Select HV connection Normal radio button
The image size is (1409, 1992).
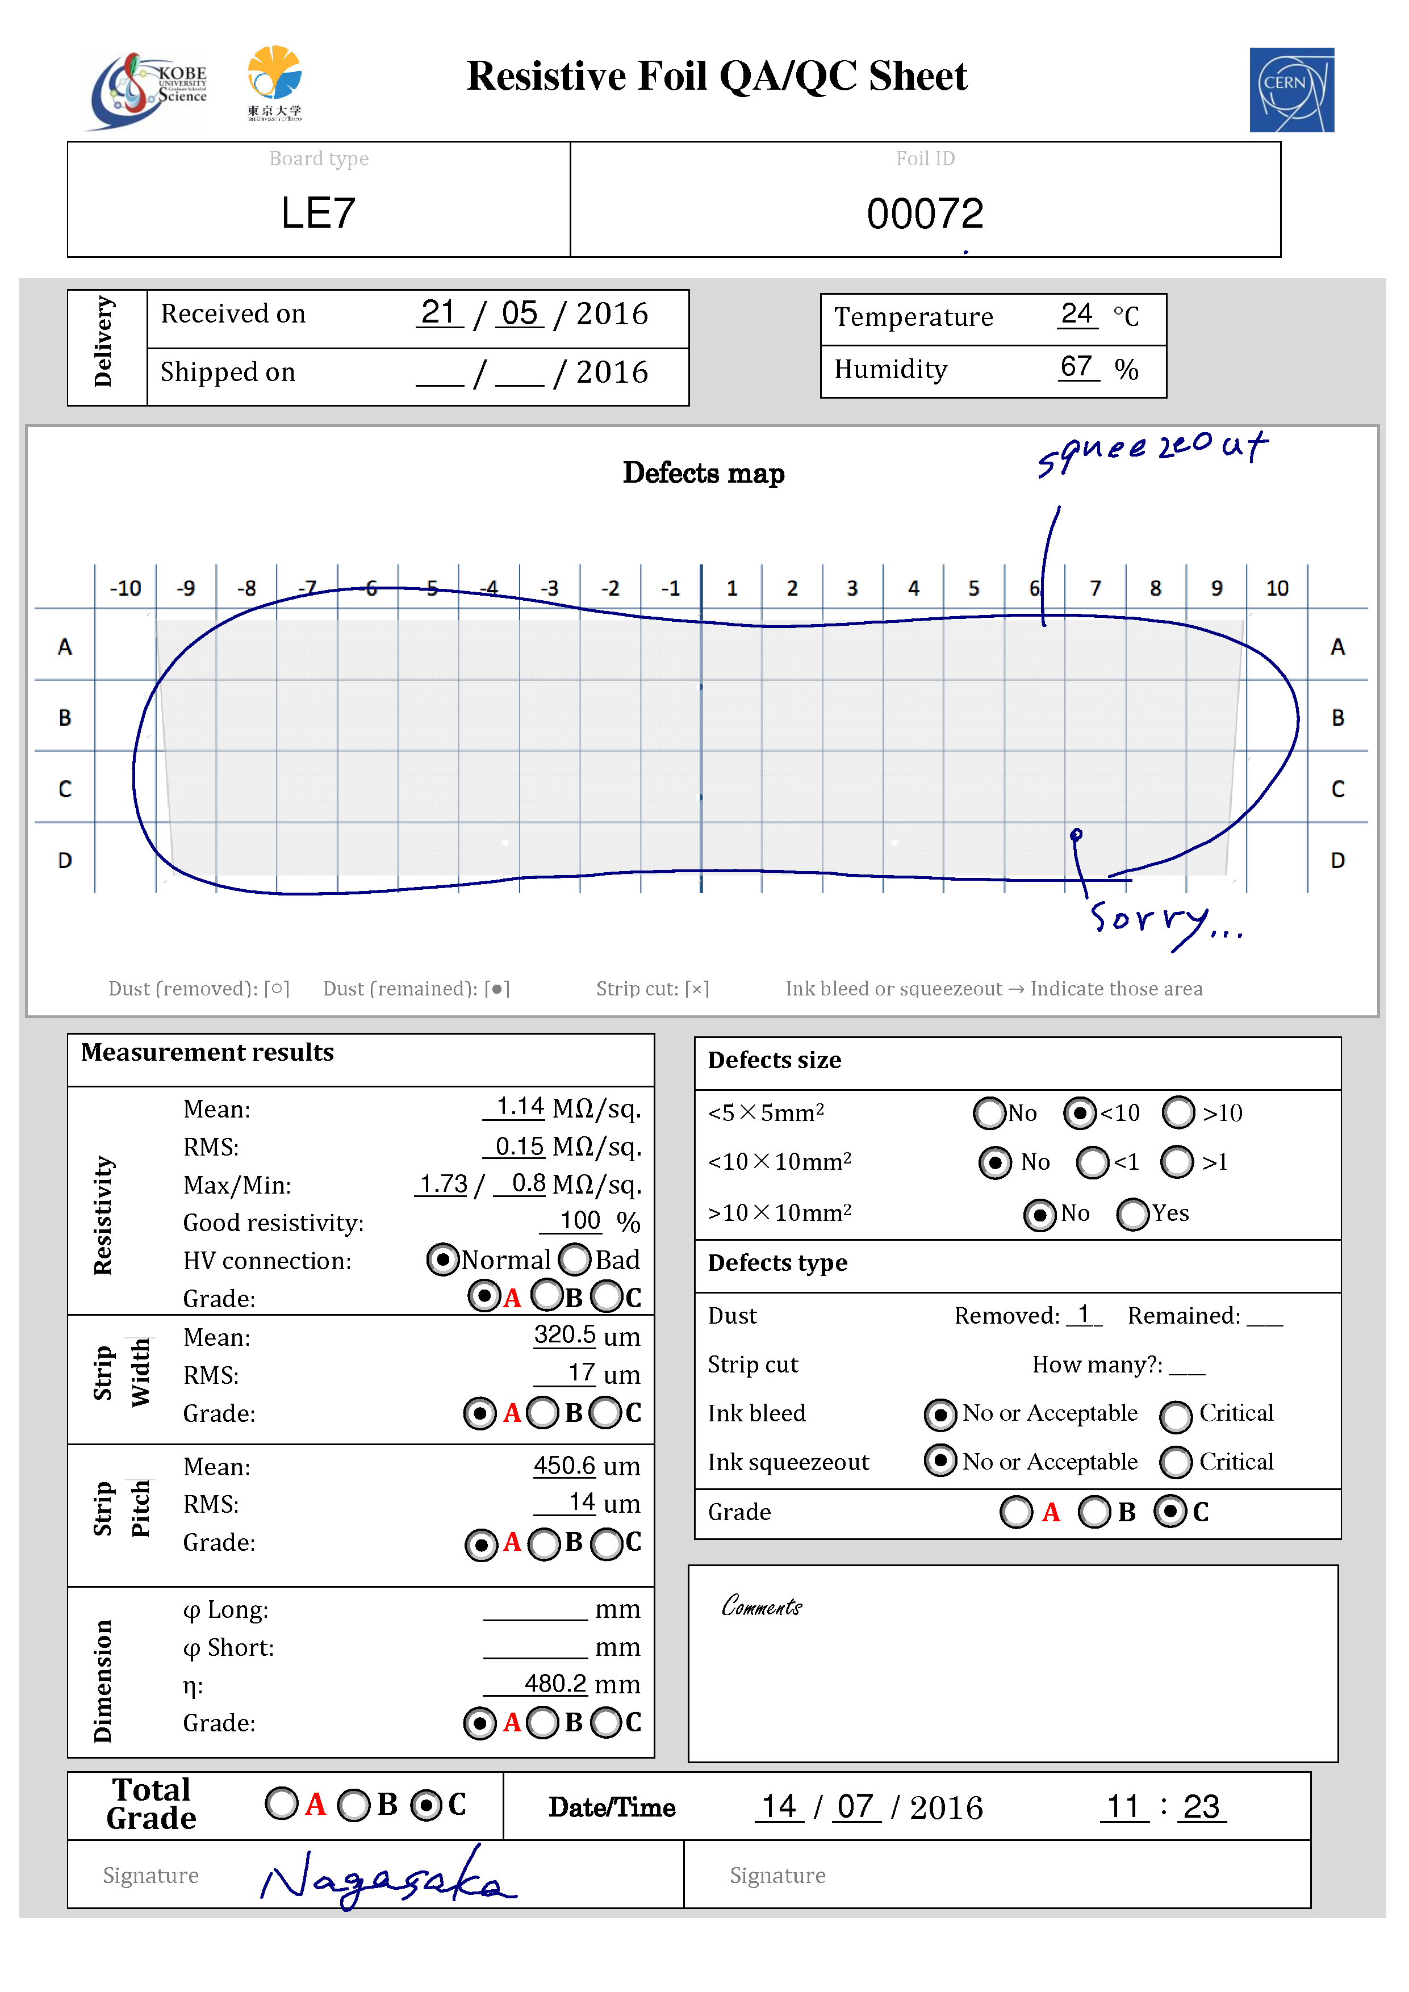[x=442, y=1259]
